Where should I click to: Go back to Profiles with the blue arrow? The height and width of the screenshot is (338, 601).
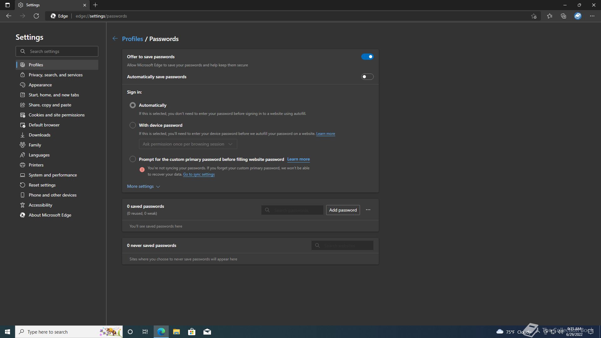click(115, 38)
